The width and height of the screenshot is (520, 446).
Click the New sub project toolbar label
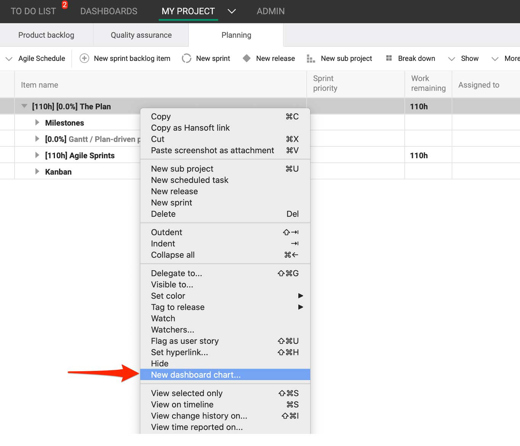[x=346, y=58]
